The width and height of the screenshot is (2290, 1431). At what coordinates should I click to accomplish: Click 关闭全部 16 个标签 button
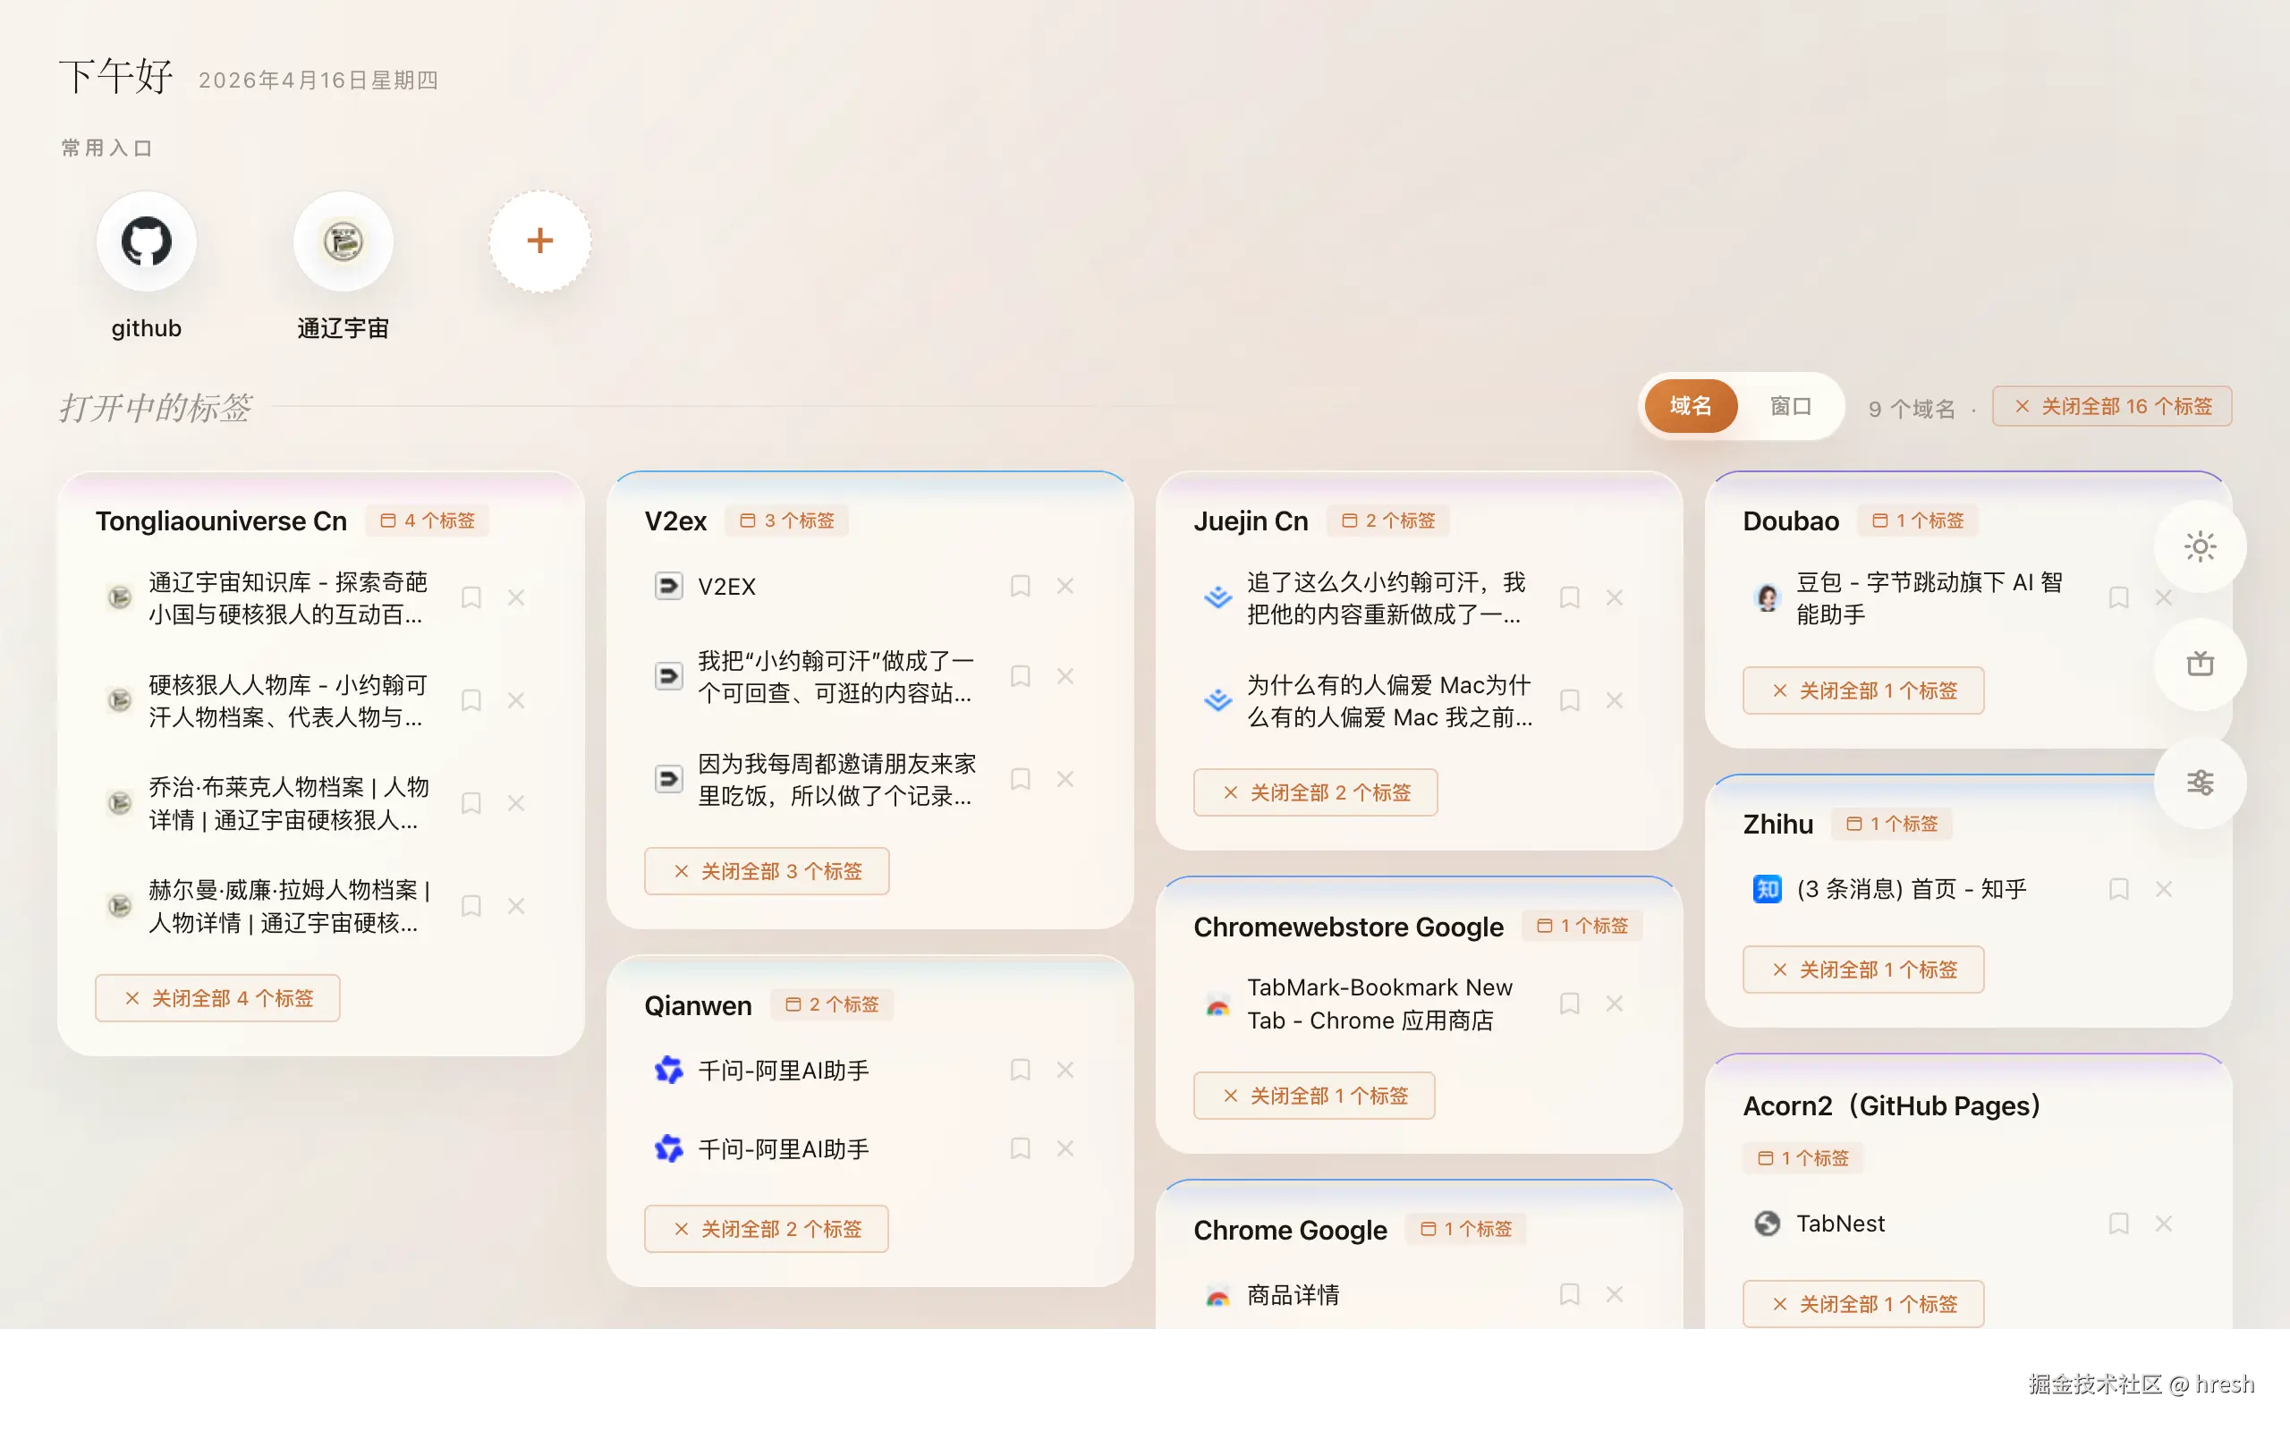(2111, 406)
